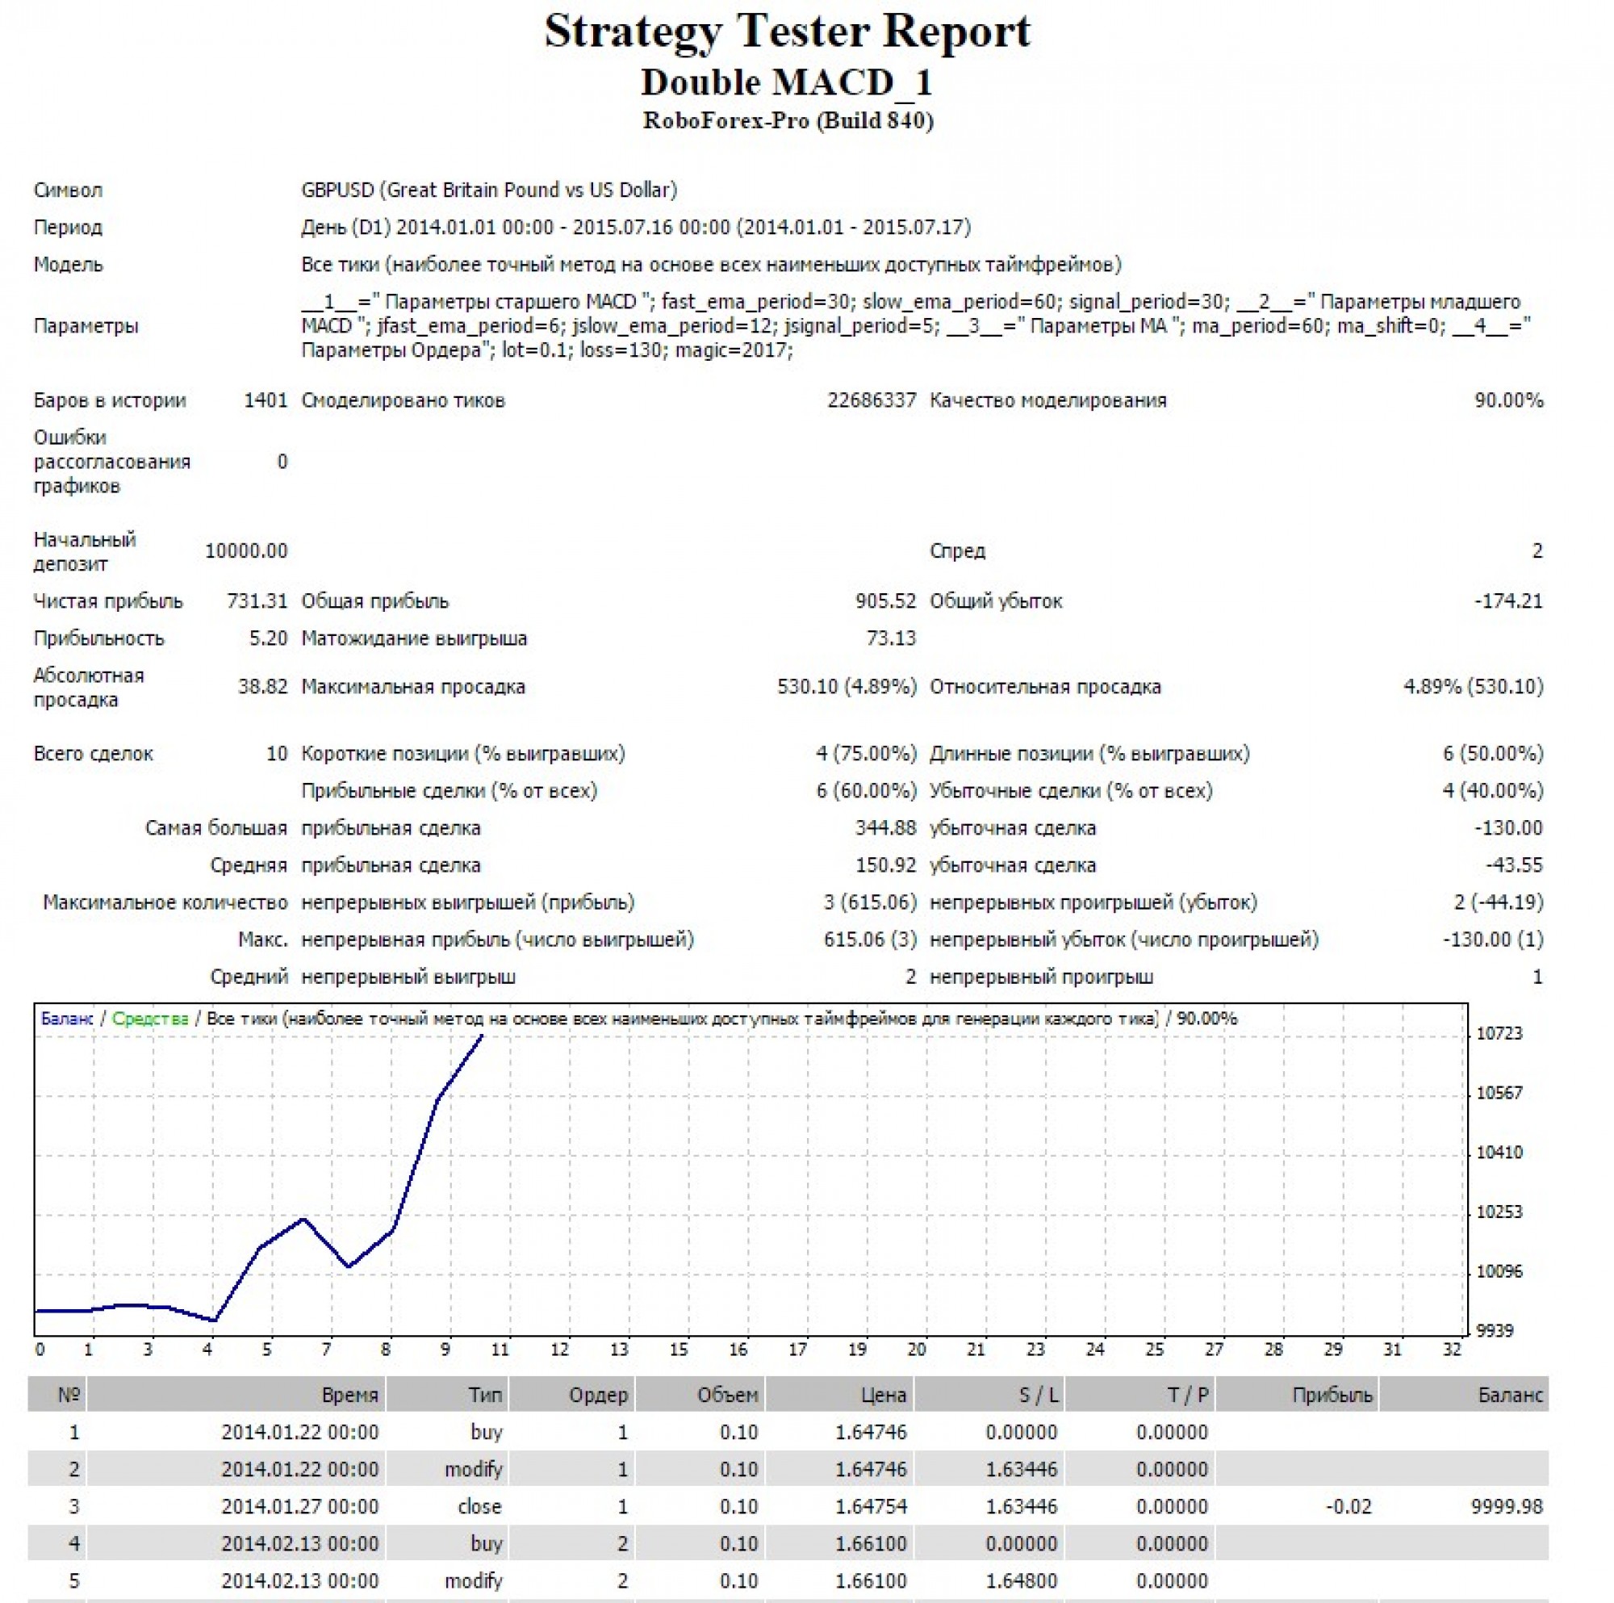Click the T / P column header
The width and height of the screenshot is (1614, 1603).
(x=1189, y=1395)
